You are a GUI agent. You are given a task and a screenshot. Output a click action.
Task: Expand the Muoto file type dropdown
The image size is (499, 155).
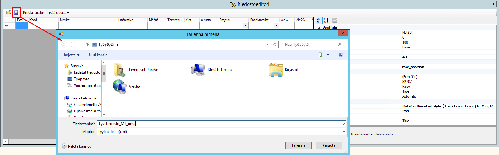pos(343,132)
